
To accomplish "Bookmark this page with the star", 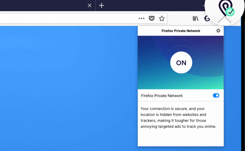I will coord(162,18).
